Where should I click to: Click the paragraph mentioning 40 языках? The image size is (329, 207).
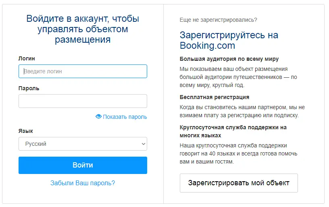point(239,153)
